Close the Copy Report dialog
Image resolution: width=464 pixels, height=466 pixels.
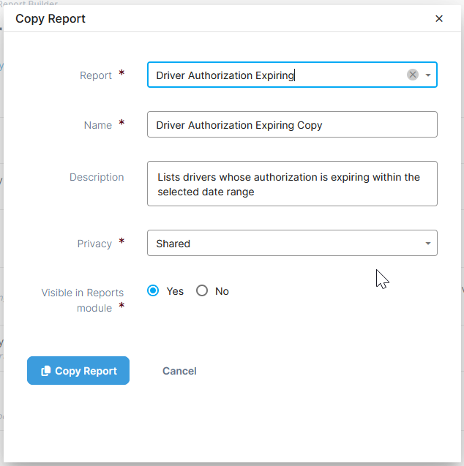[x=439, y=19]
